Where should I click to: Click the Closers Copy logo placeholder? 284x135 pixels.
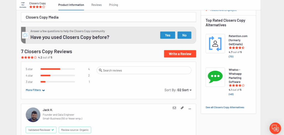click(x=23, y=5)
